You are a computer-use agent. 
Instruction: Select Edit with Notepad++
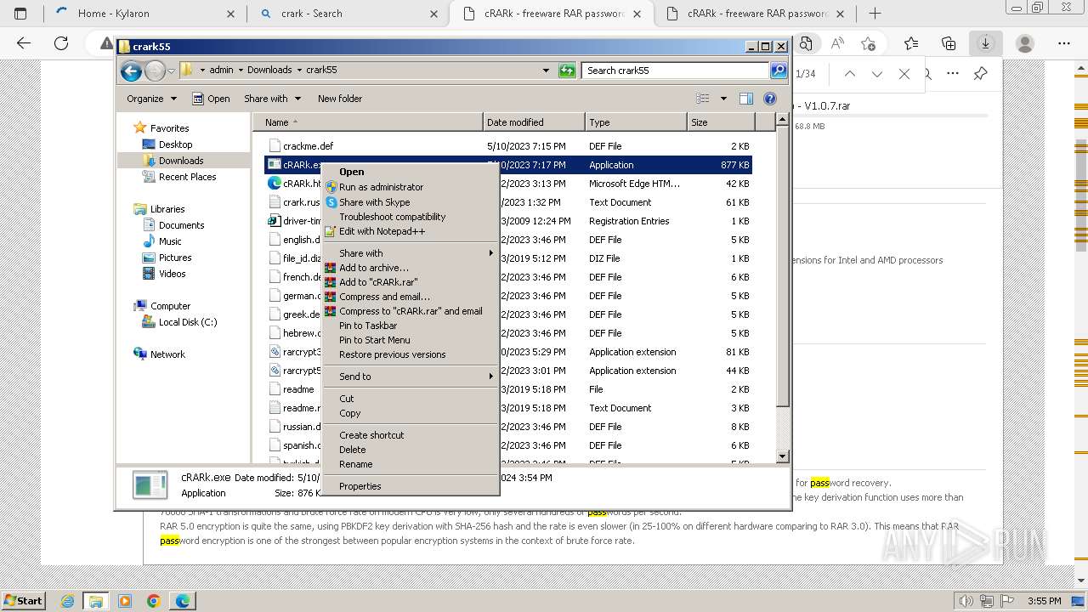[x=382, y=231]
